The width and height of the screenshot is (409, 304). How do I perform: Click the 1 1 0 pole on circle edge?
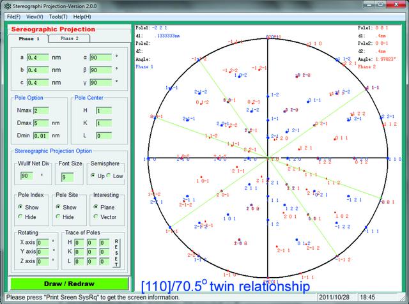pyautogui.click(x=388, y=158)
